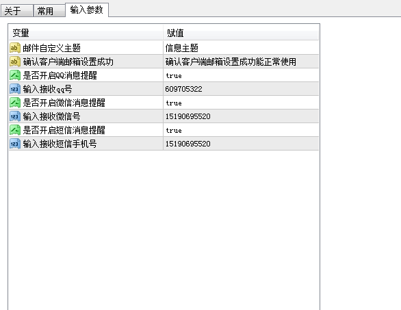Select the 输入参数 tab

tap(87, 10)
